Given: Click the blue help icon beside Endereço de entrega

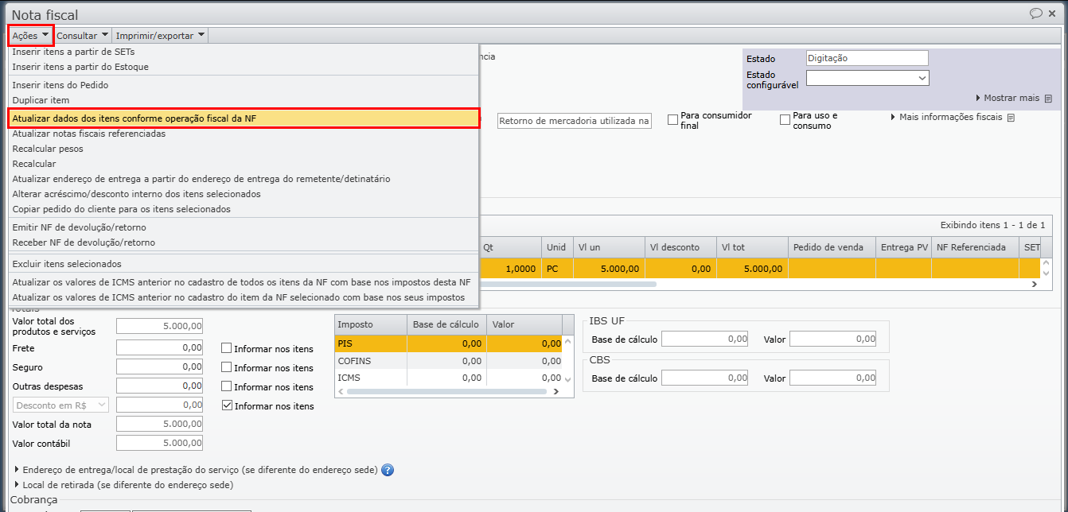Looking at the screenshot, I should 388,470.
